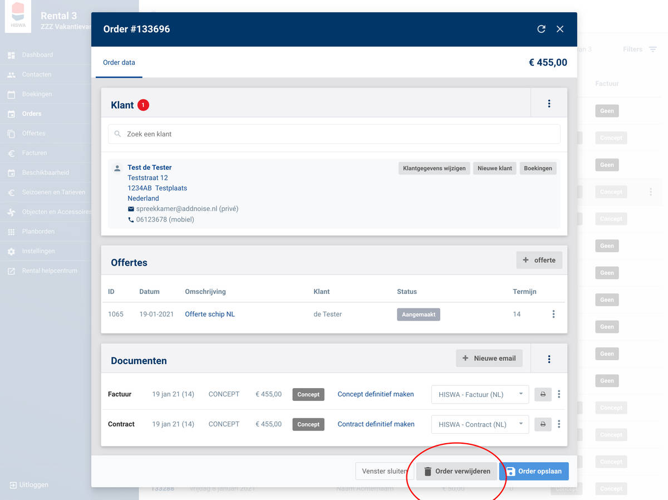Click Order verwijderen button

pyautogui.click(x=456, y=471)
